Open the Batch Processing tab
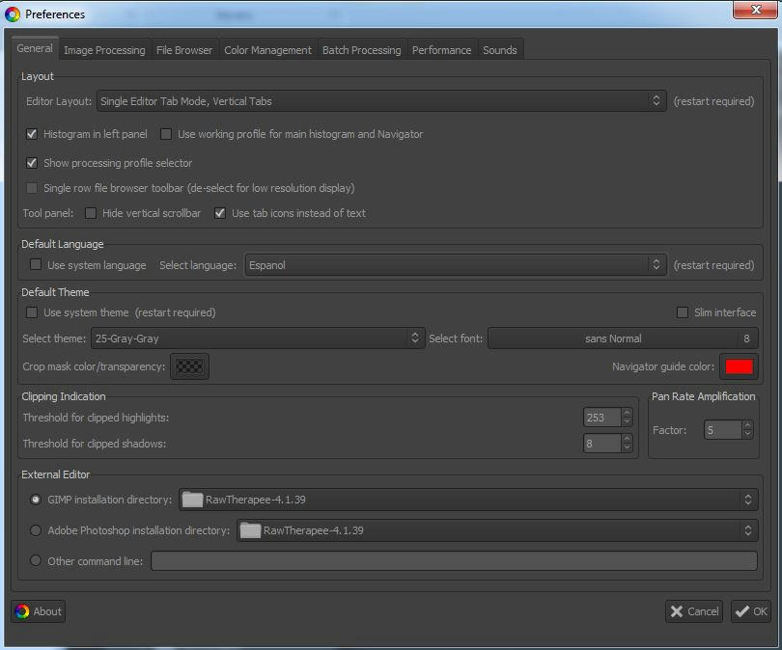The width and height of the screenshot is (782, 650). tap(361, 50)
